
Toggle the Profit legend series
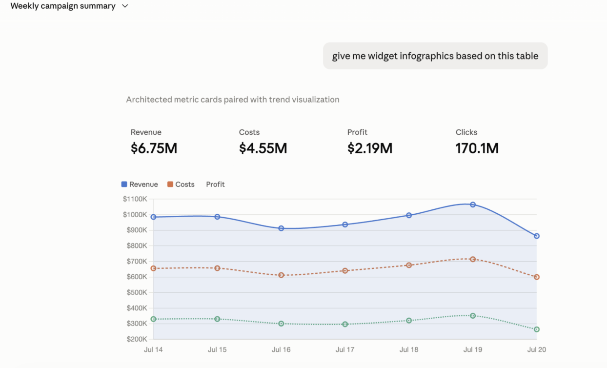[215, 184]
